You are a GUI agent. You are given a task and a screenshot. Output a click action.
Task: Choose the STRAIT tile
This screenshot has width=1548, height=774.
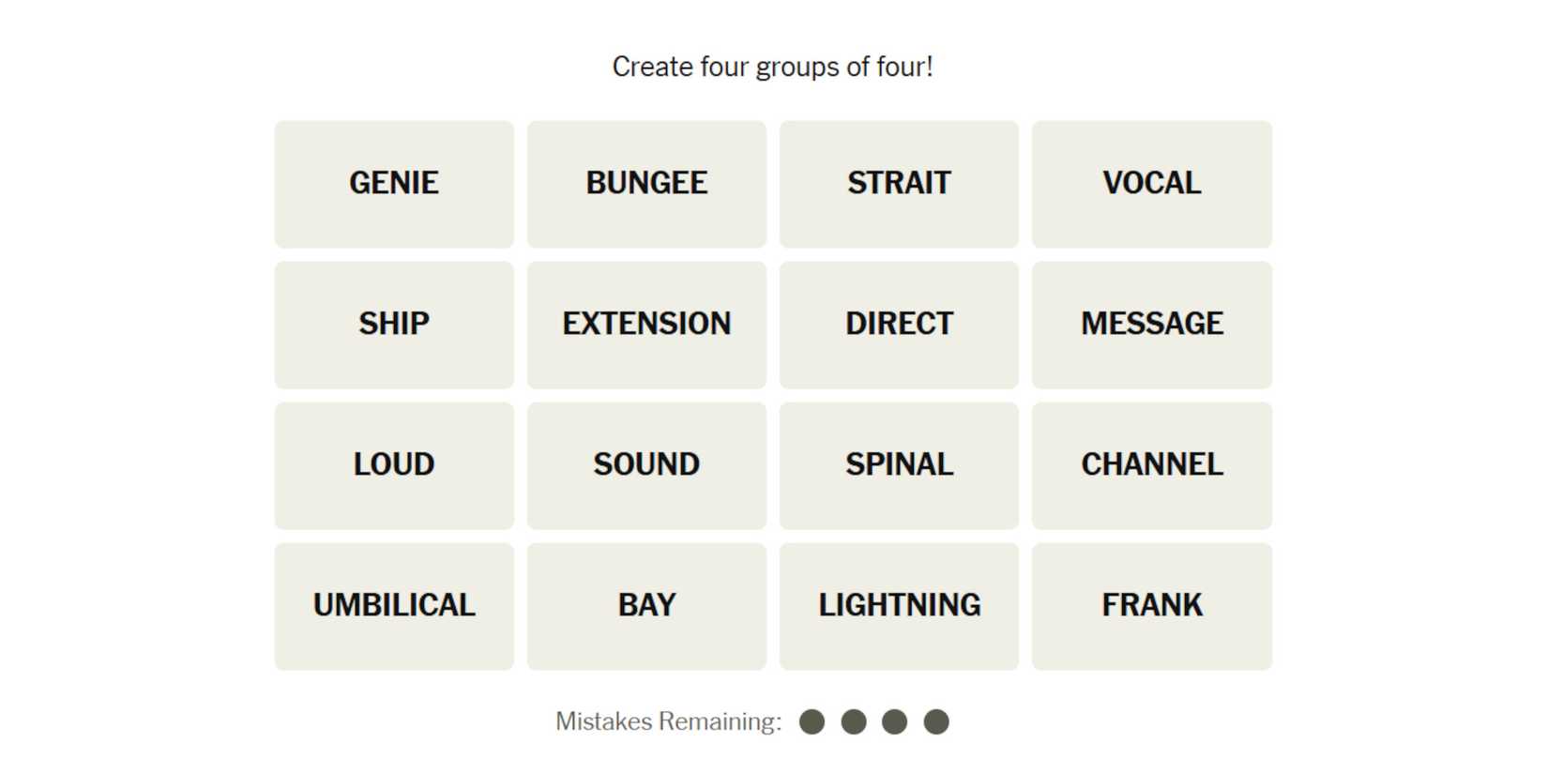pos(899,184)
